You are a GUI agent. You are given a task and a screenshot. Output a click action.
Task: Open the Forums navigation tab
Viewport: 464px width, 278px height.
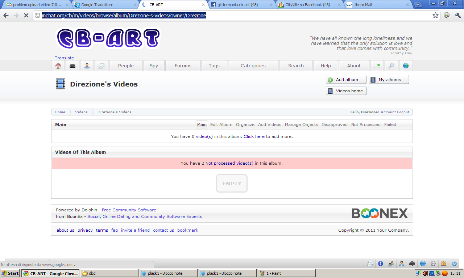coord(183,66)
